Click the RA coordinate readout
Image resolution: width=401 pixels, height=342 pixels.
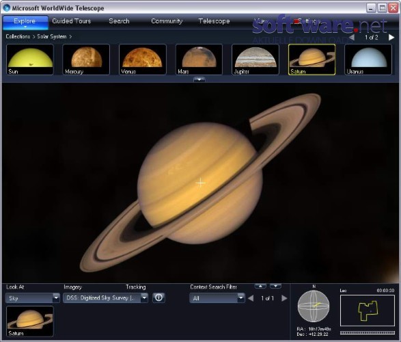point(314,329)
